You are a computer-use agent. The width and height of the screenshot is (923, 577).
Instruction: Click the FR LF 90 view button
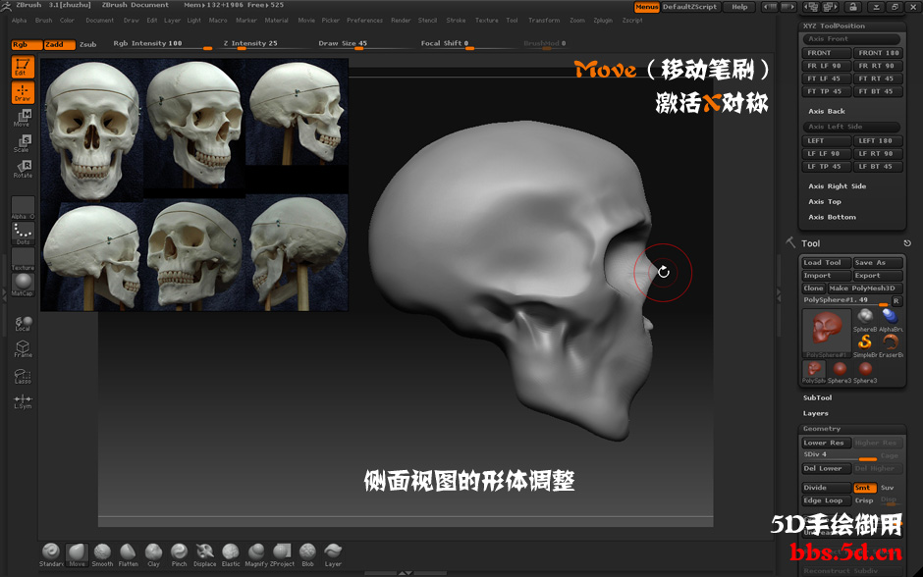coord(827,66)
